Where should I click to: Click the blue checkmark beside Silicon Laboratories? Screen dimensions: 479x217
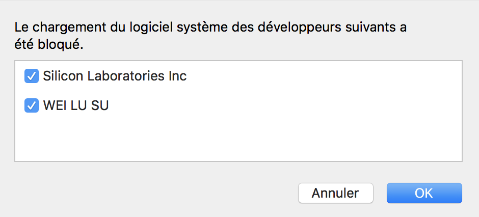[x=32, y=76]
